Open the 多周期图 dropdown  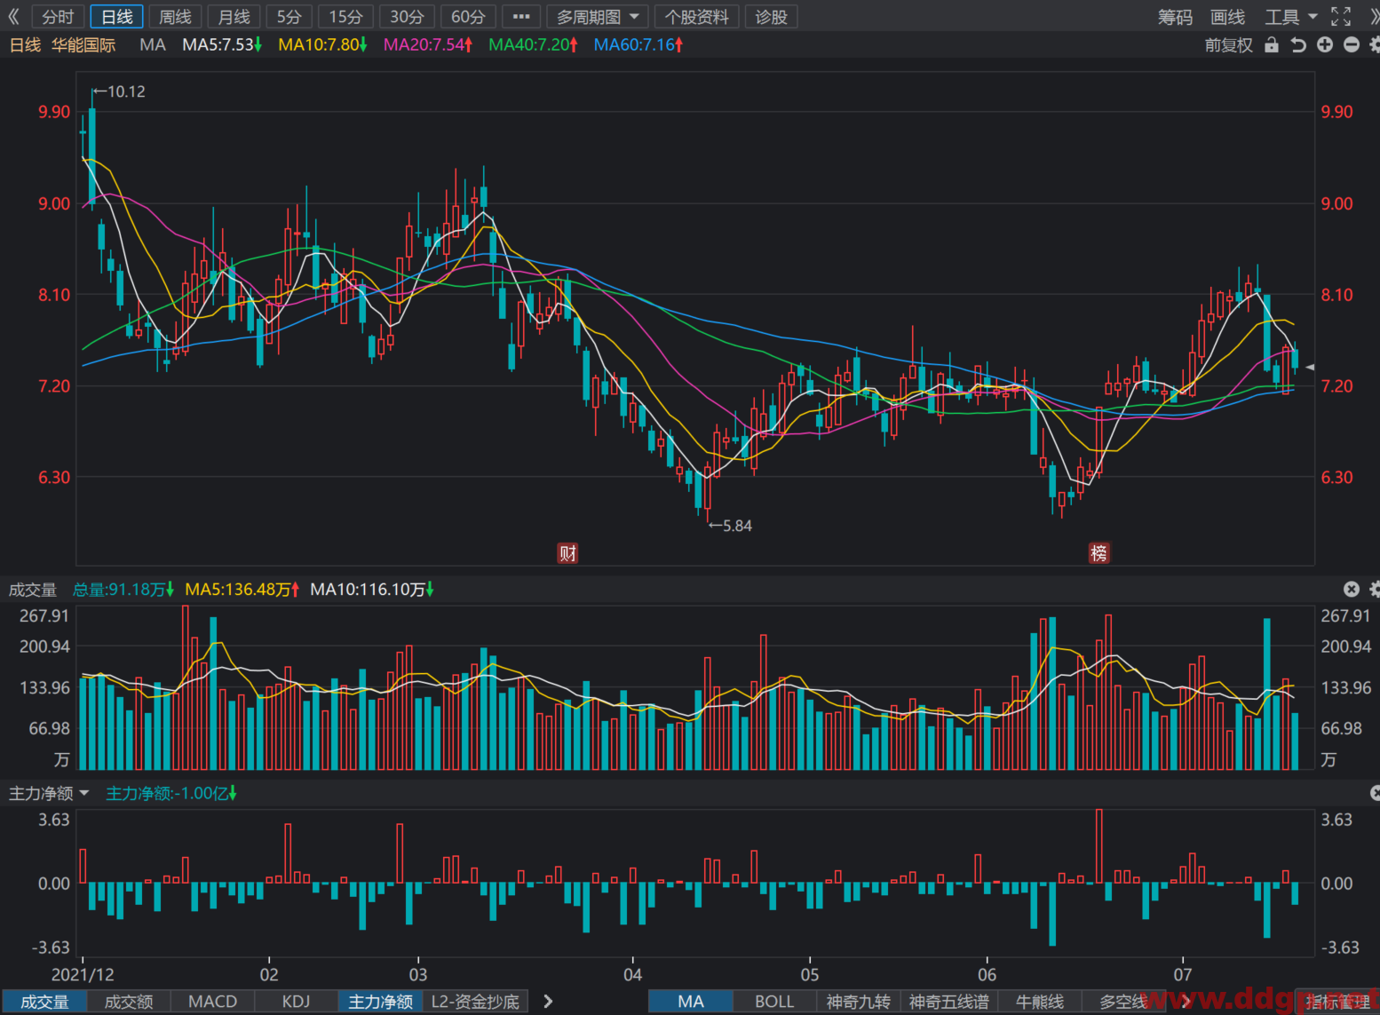click(597, 17)
